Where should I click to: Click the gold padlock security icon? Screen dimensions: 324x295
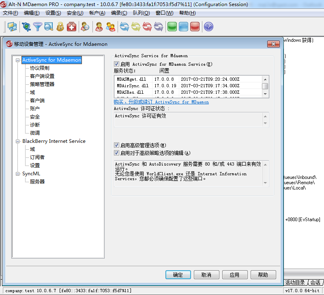pyautogui.click(x=60, y=27)
